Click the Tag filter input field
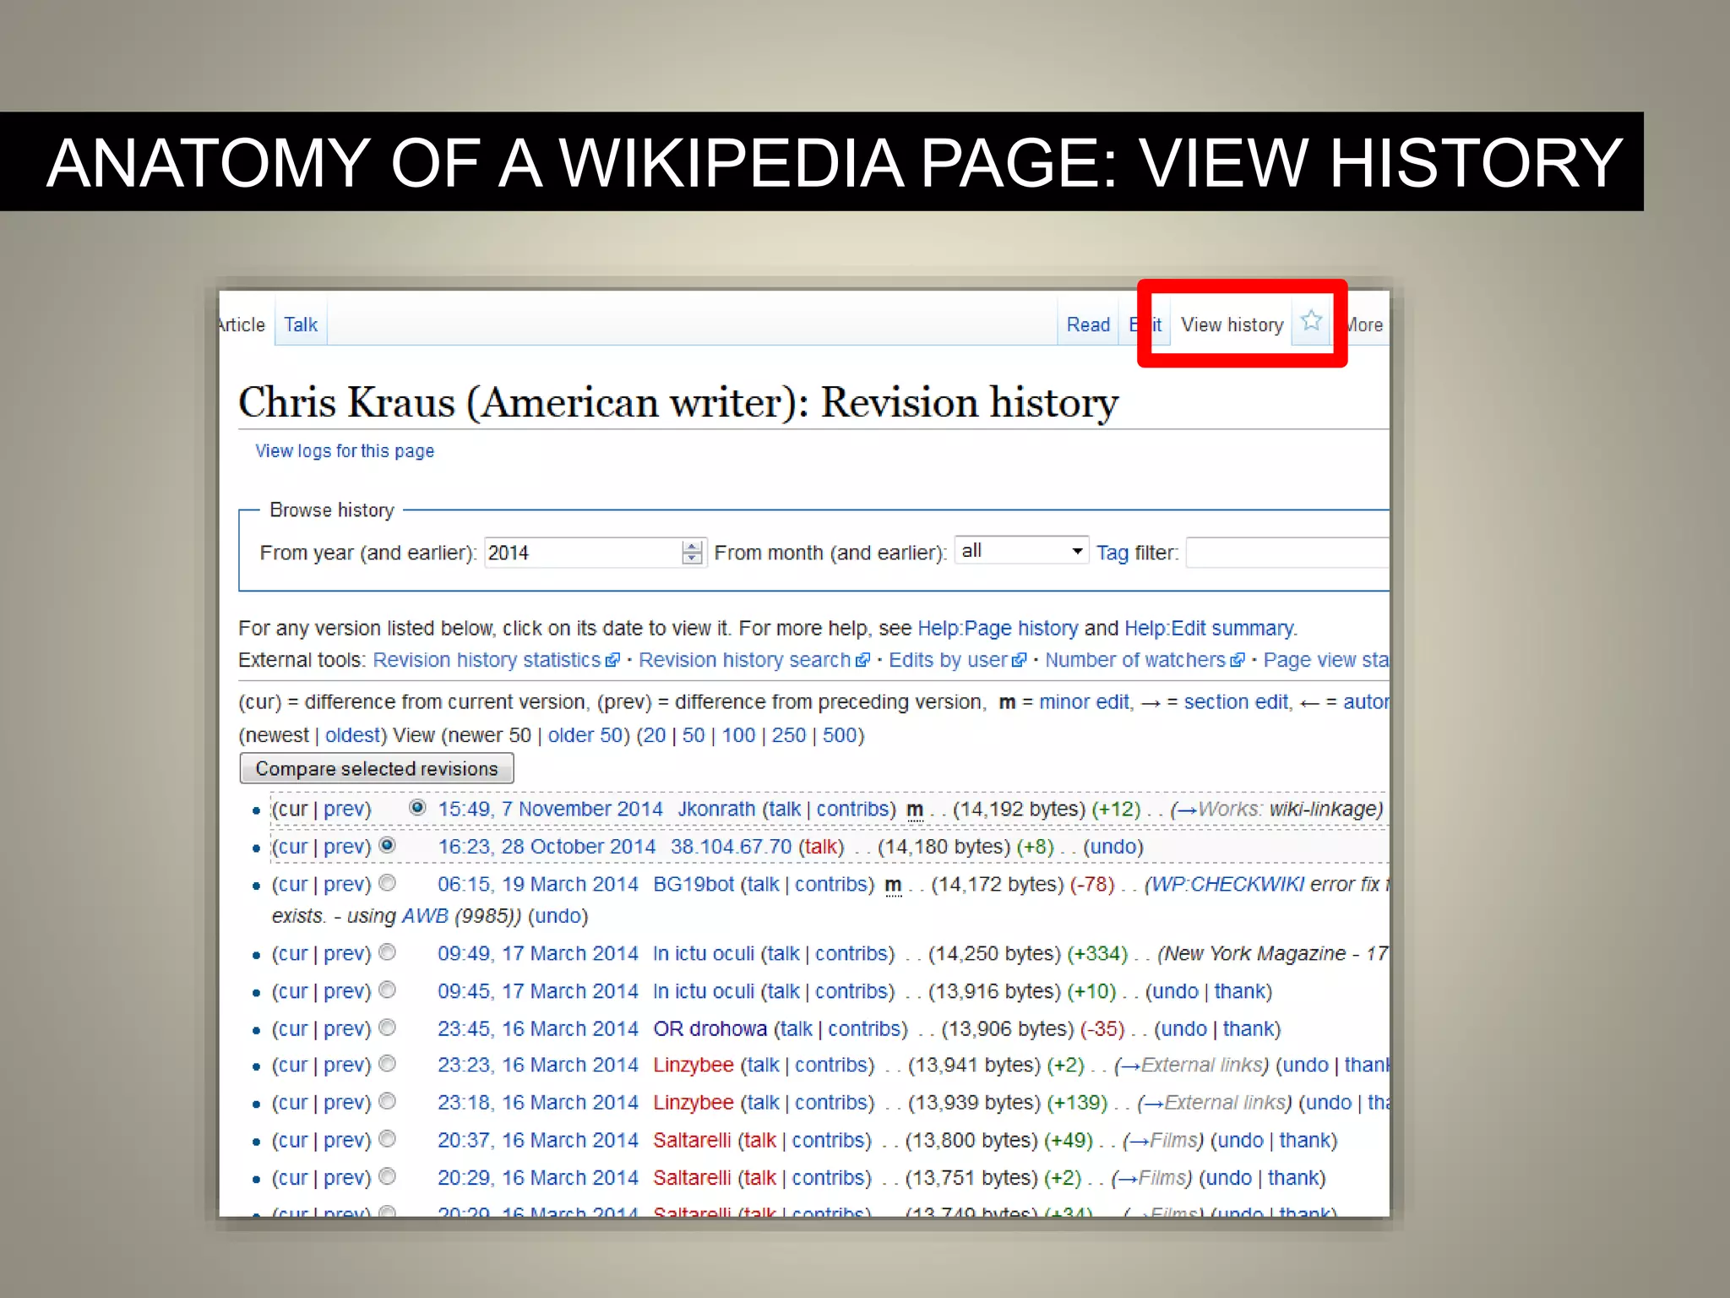1730x1298 pixels. (1287, 553)
